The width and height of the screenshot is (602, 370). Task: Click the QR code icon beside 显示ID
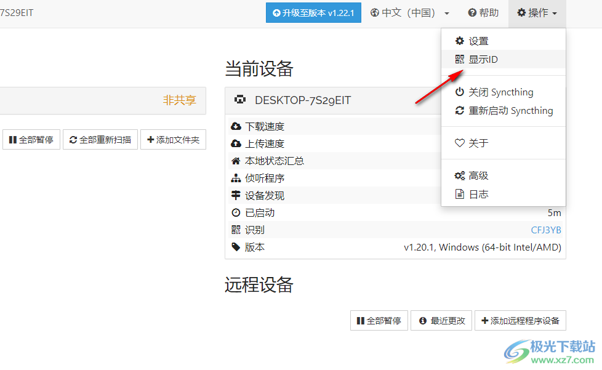[x=460, y=59]
